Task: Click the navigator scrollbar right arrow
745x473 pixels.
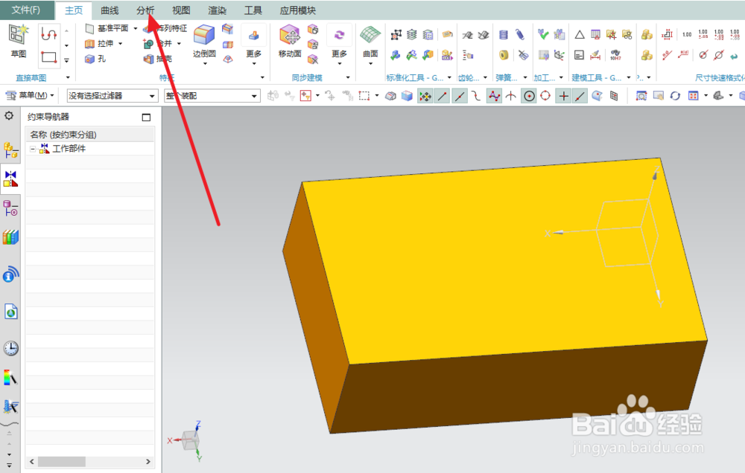Action: click(x=148, y=462)
